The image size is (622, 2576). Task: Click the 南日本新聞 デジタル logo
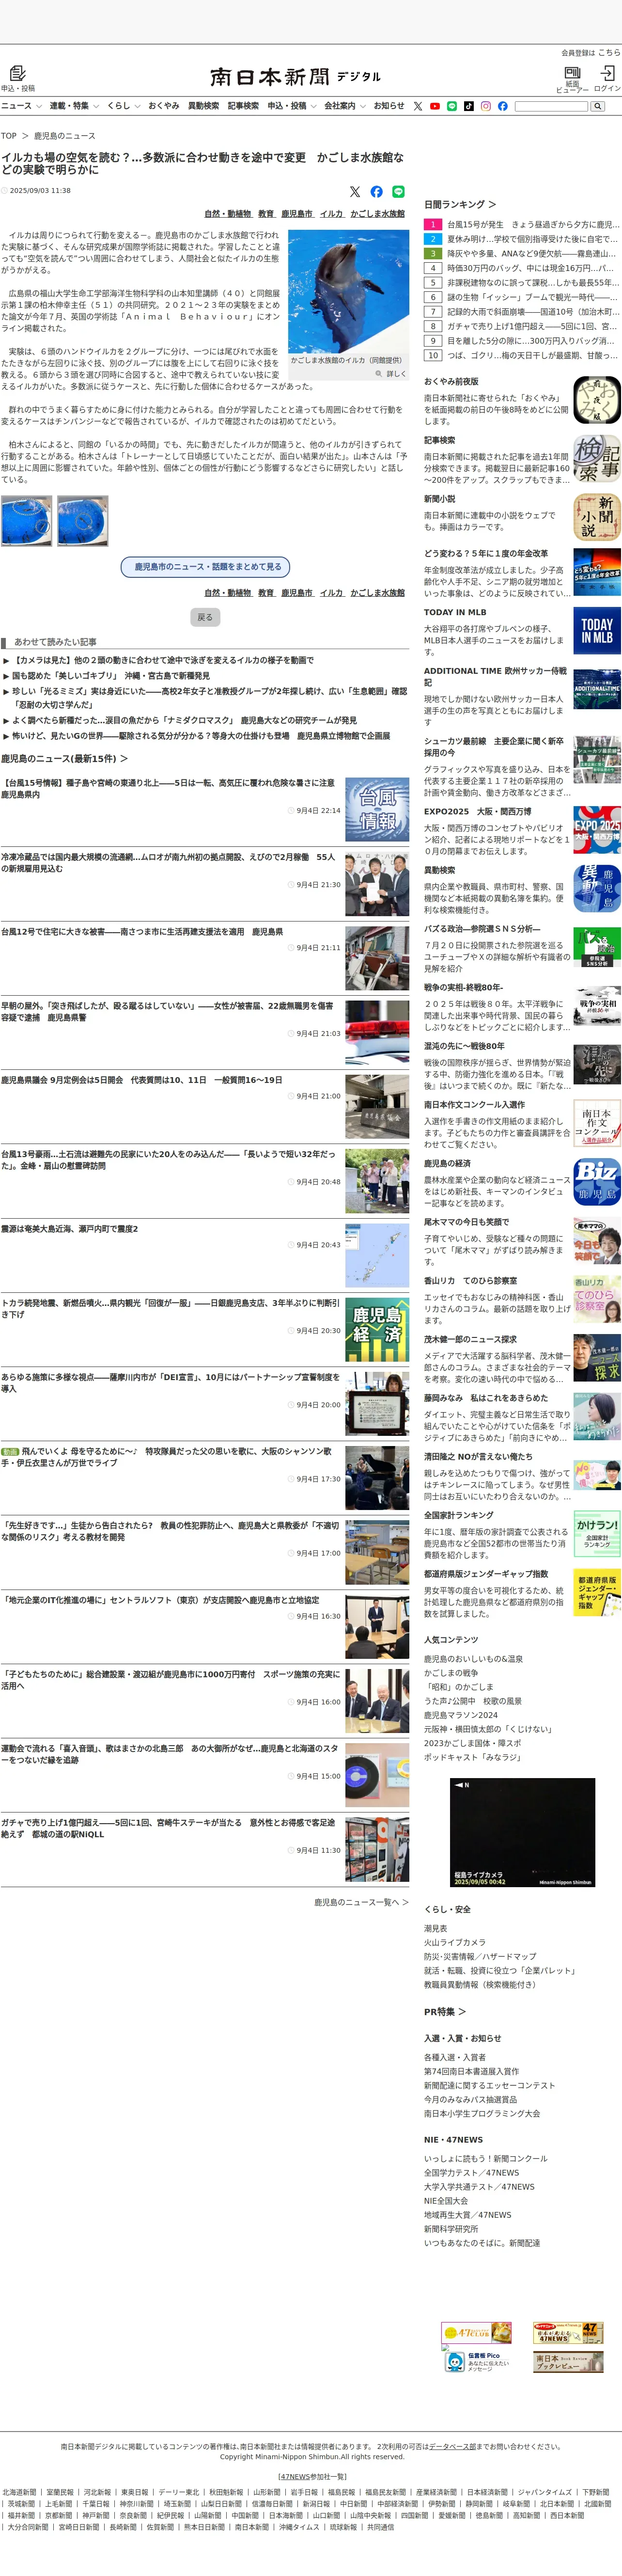(x=295, y=77)
